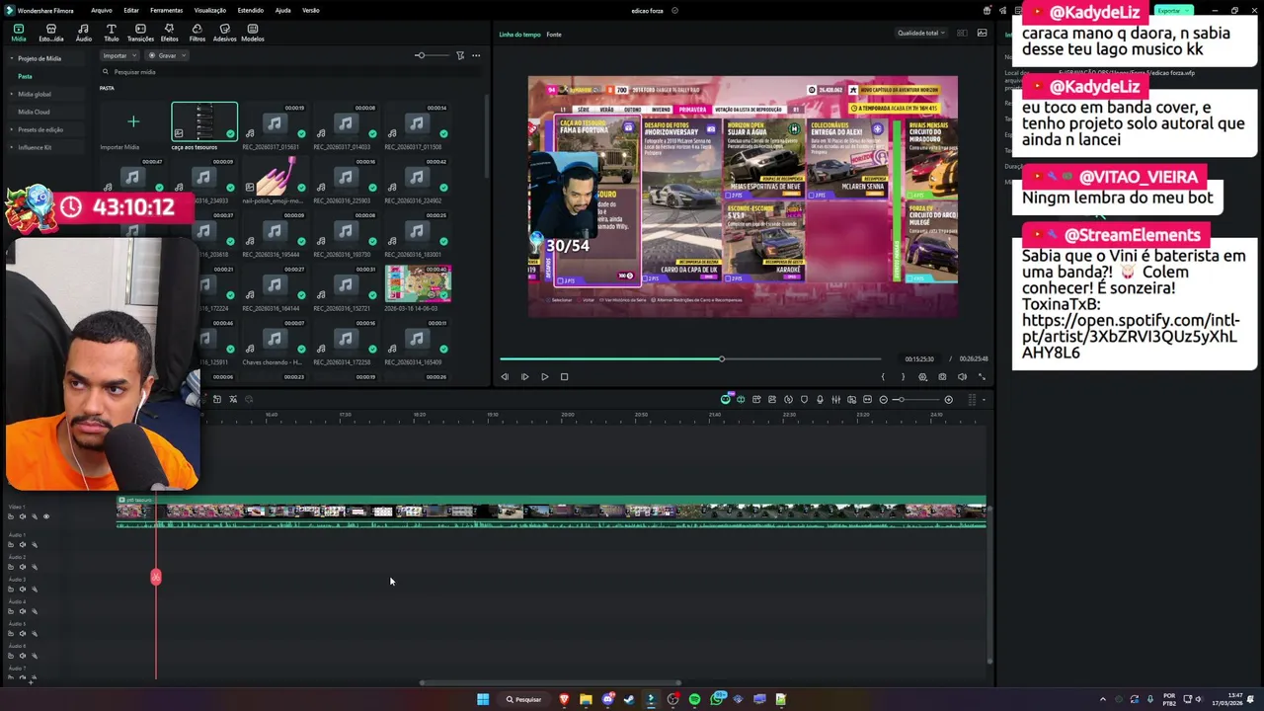Click the timeline zoom-out minus icon
This screenshot has height=711, width=1264.
[883, 399]
